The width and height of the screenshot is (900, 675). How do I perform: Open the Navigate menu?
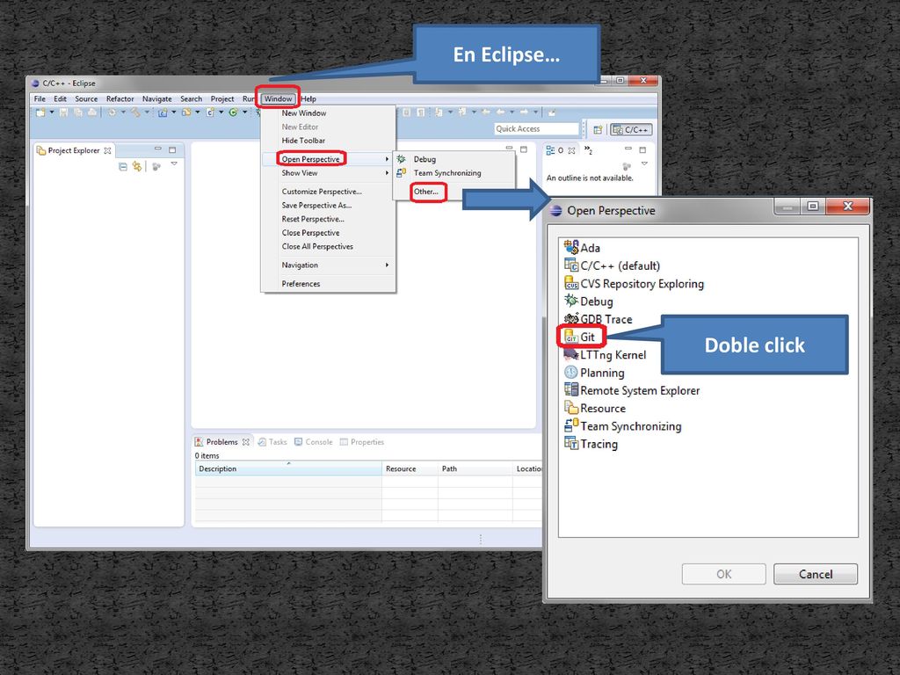pos(156,98)
